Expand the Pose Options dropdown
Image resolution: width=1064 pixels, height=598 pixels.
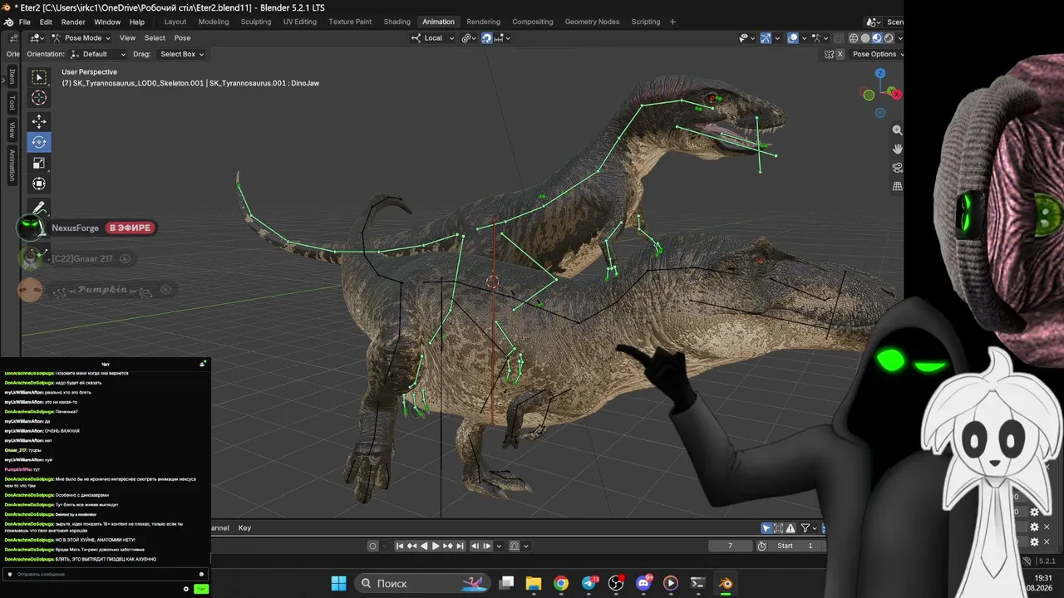click(x=877, y=54)
